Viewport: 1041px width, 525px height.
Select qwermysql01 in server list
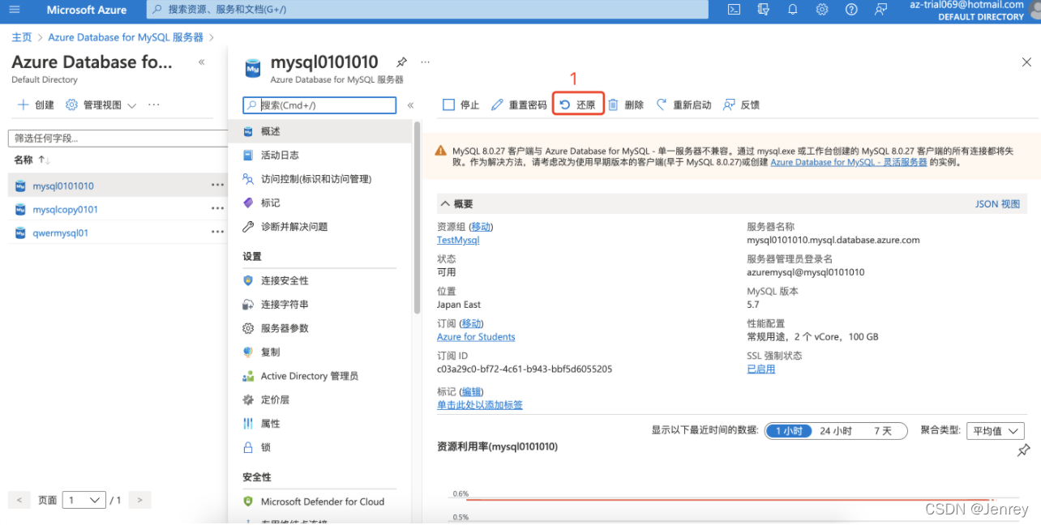[x=61, y=233]
